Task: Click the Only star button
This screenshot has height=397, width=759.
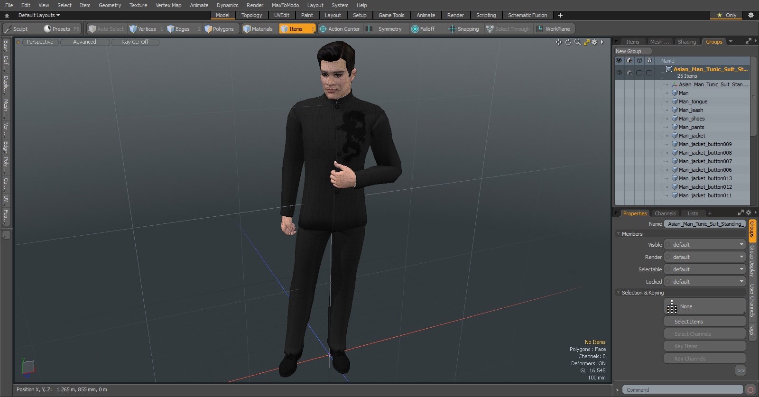Action: 727,15
